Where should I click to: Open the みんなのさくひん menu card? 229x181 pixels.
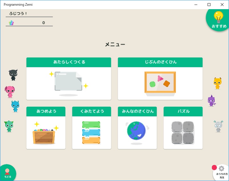[137, 128]
